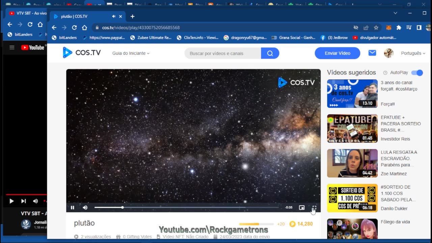432x243 pixels.
Task: Mute the plutão tab audio icon
Action: (x=114, y=16)
